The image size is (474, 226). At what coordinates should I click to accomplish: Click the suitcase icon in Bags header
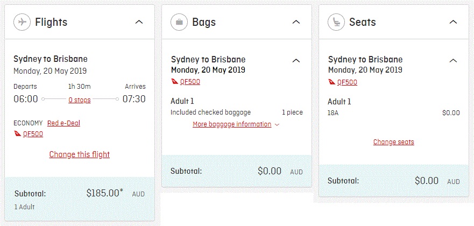pos(179,22)
